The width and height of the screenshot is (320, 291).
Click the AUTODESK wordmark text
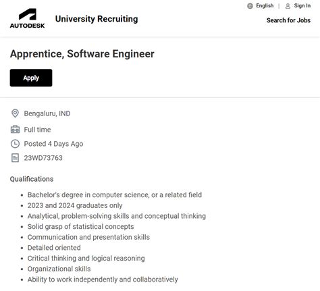[x=27, y=26]
